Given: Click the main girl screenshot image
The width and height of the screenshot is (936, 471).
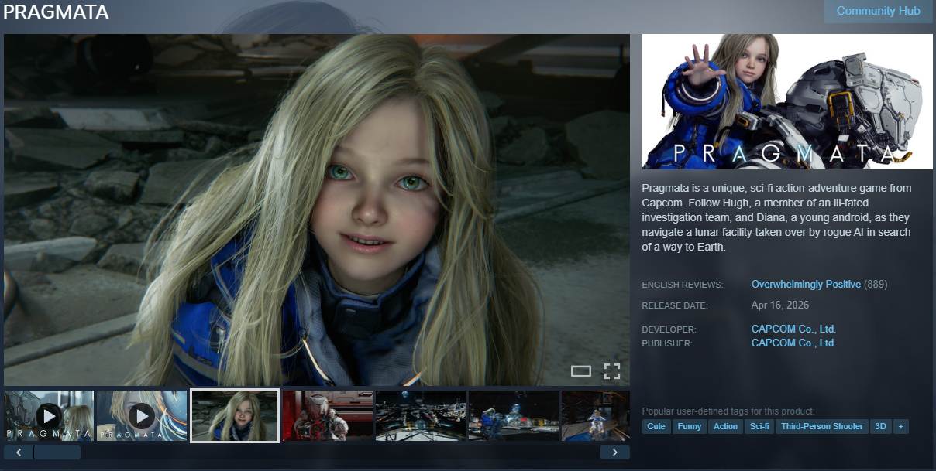Looking at the screenshot, I should click(x=317, y=210).
